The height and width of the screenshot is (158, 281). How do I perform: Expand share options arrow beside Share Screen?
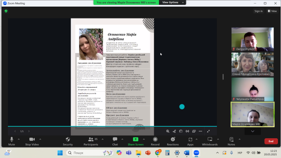coord(144,139)
